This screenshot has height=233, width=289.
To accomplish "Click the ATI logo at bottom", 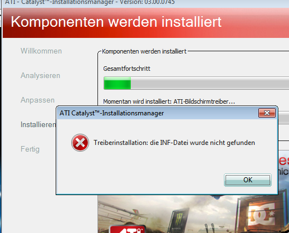I will (x=127, y=229).
